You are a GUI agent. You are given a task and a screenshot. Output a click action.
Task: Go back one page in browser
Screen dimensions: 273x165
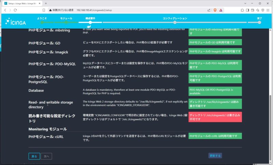point(5,10)
